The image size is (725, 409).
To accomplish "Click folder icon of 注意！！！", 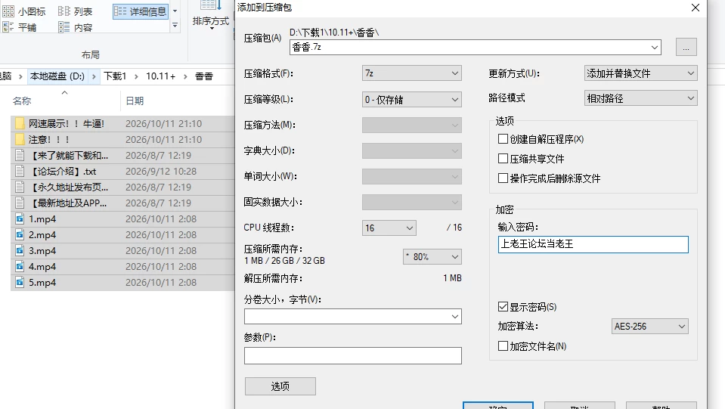I will [20, 139].
